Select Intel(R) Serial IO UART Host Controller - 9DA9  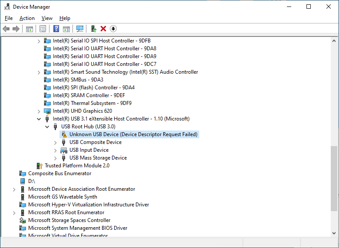pos(105,56)
